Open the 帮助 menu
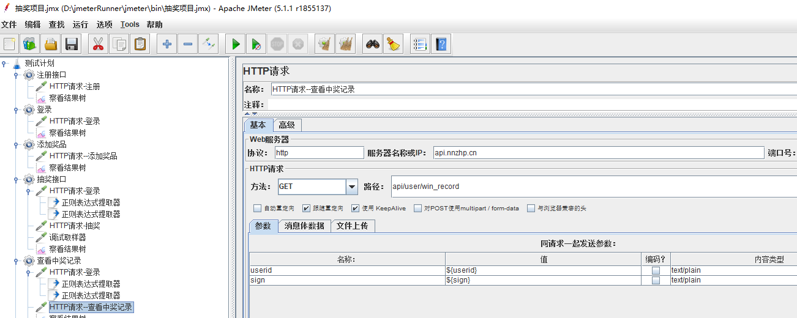 pos(155,24)
